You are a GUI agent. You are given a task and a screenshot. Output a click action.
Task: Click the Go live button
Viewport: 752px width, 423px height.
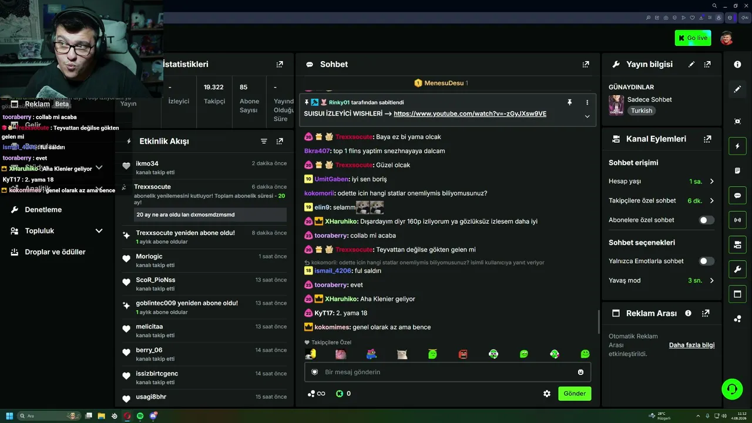tap(693, 38)
